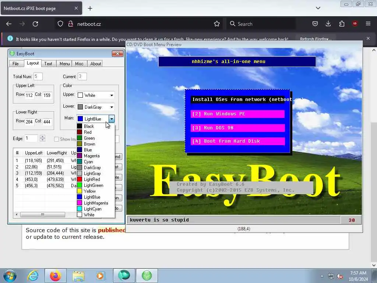
Task: Choose White in dropdown list
Action: 95,215
